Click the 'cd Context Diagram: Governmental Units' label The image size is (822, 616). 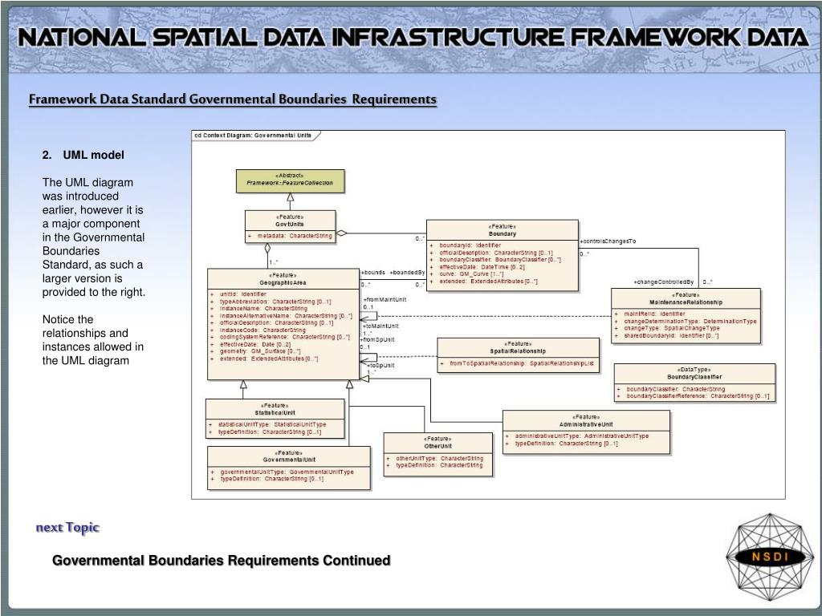(253, 136)
